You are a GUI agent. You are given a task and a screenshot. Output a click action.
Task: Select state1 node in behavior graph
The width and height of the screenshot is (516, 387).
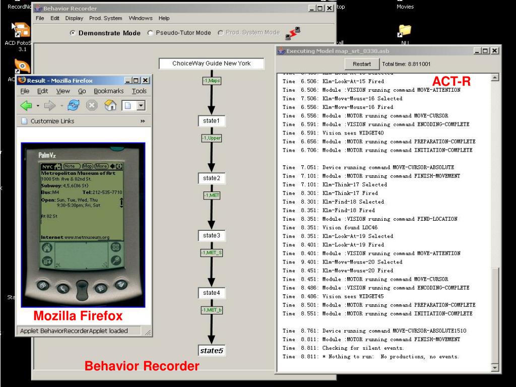point(211,121)
